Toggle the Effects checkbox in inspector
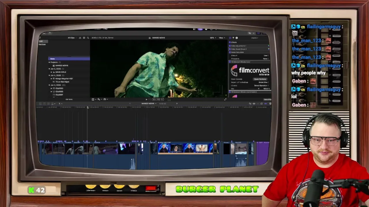The width and height of the screenshot is (369, 207). click(x=230, y=42)
